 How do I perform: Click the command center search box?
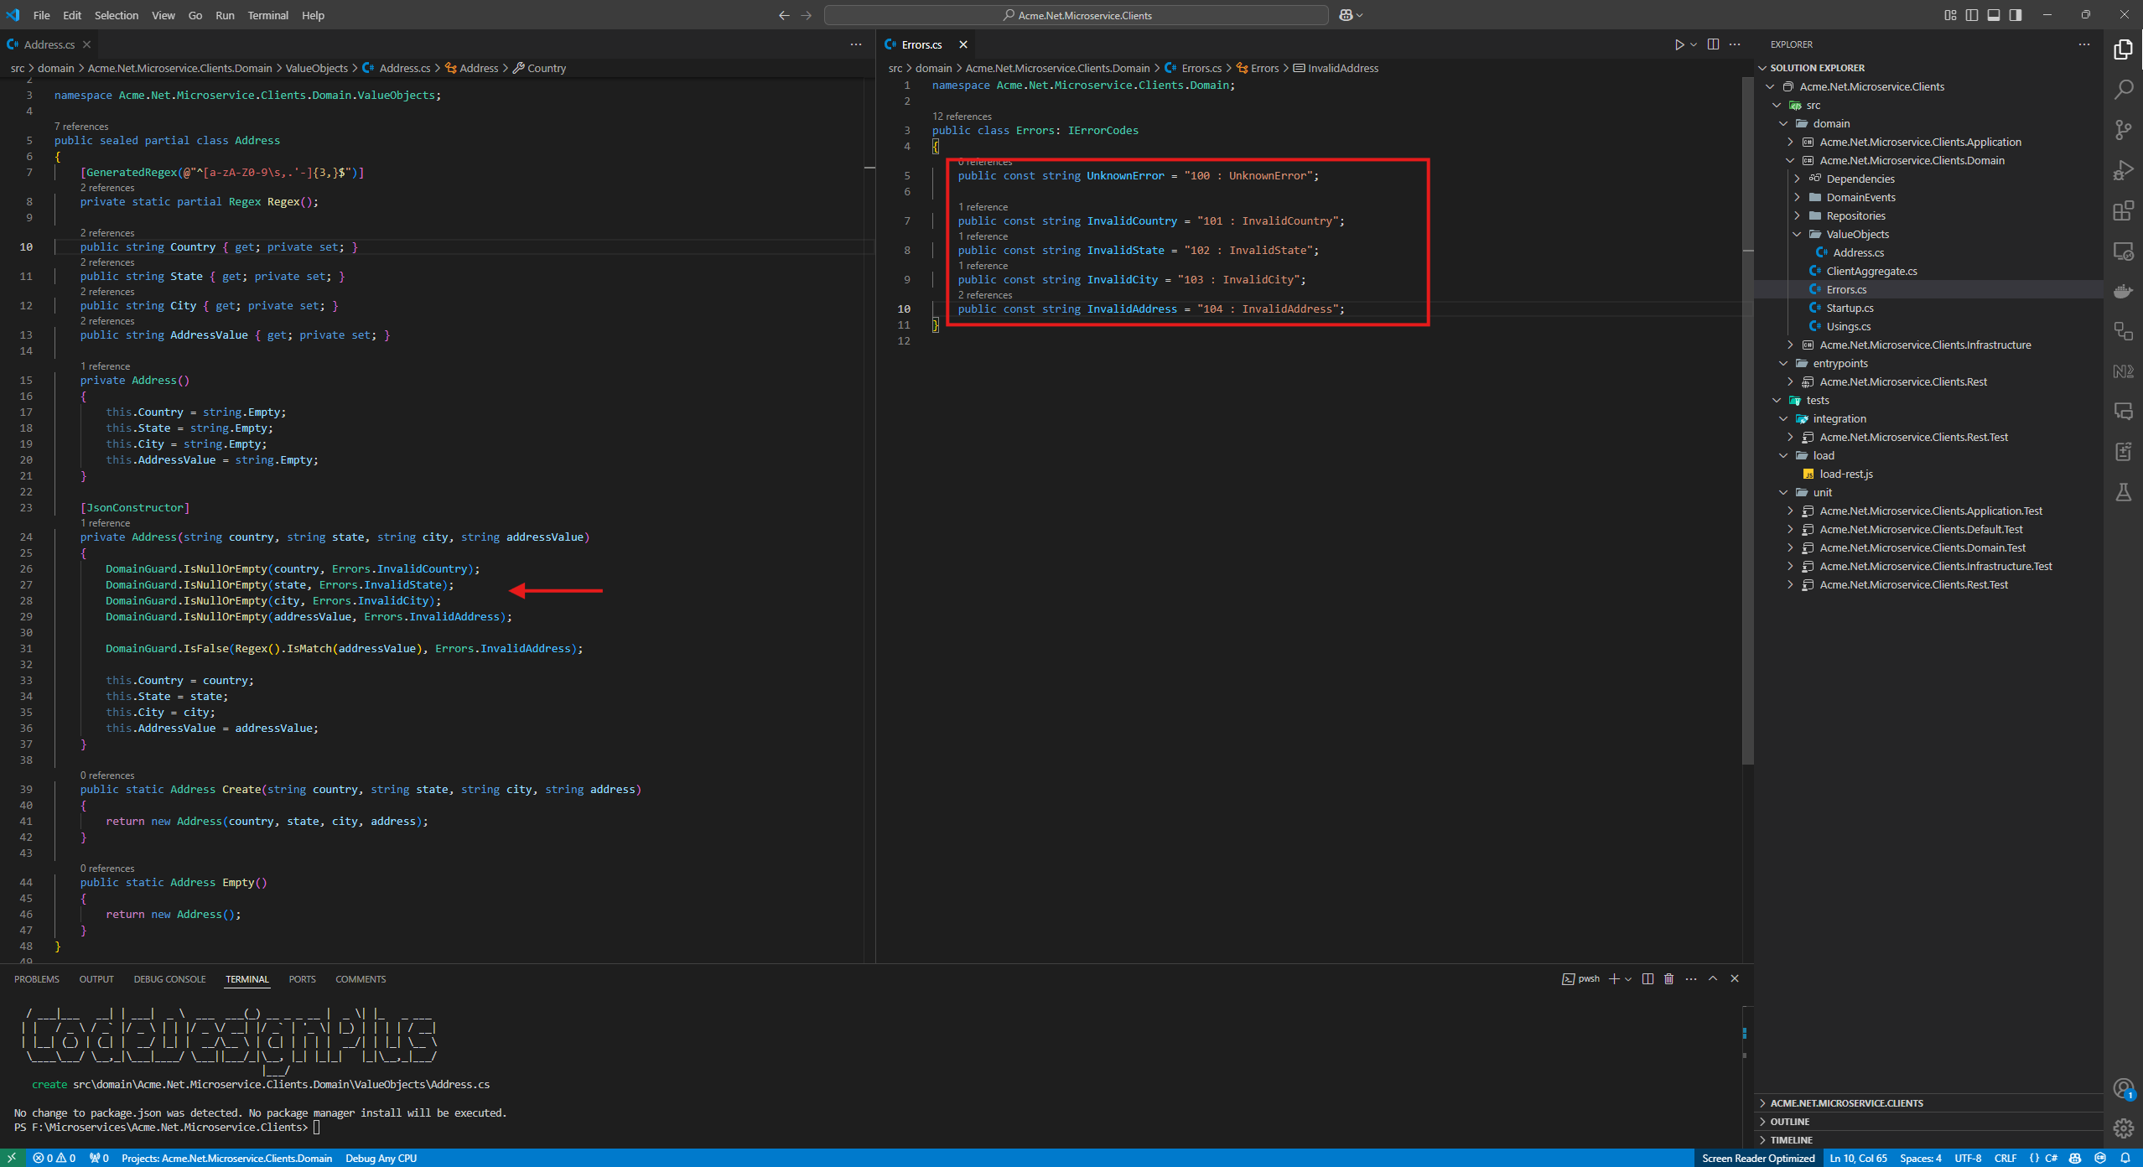[x=1077, y=15]
